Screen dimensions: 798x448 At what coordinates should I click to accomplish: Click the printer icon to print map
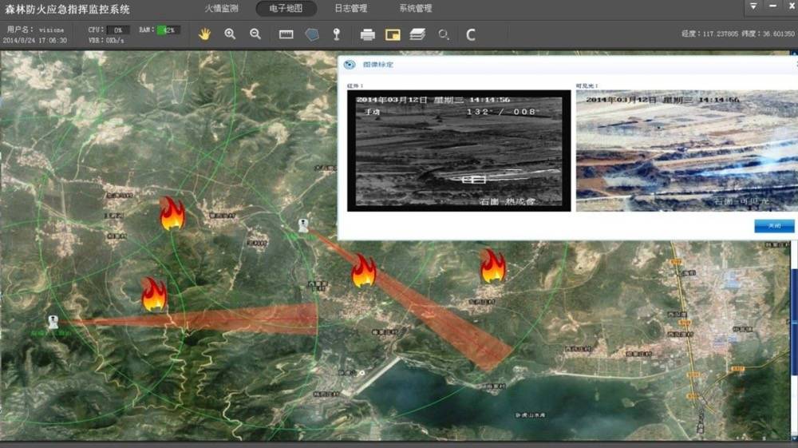(x=367, y=34)
